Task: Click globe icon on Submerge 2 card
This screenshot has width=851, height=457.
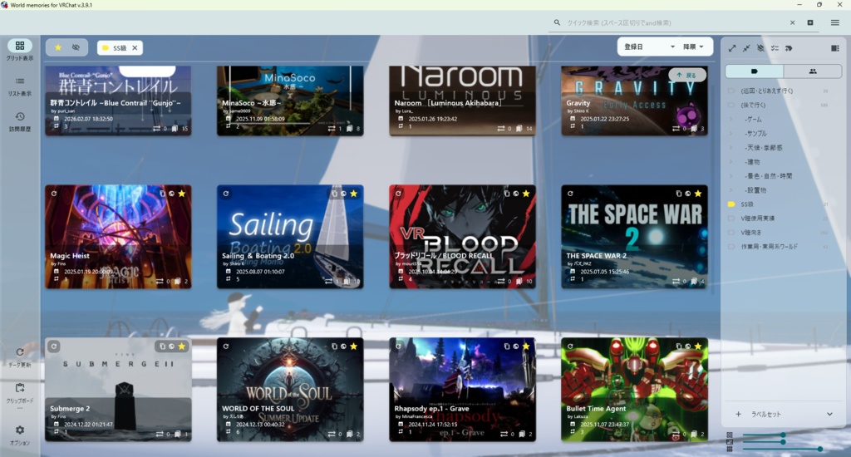Action: tap(171, 346)
